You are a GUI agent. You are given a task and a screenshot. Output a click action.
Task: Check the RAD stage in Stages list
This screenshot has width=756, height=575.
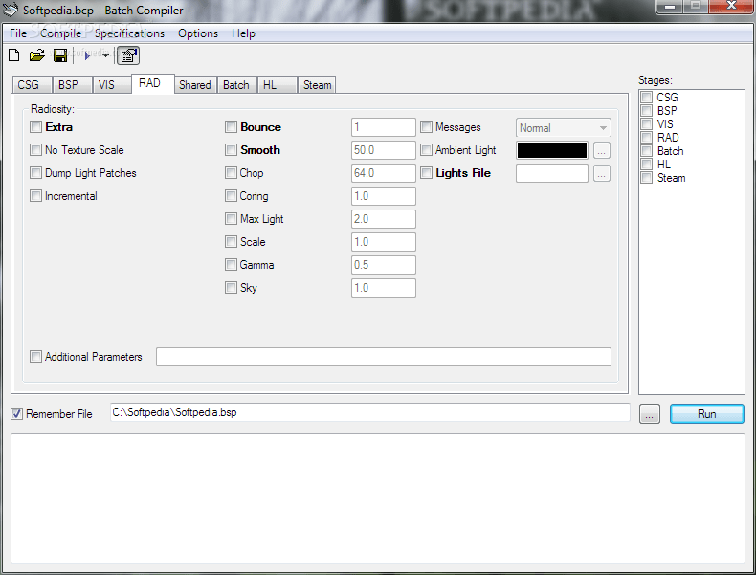pyautogui.click(x=647, y=138)
